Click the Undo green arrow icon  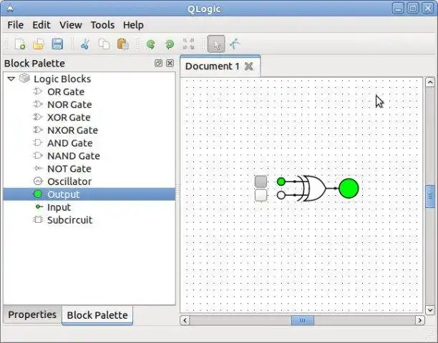[x=151, y=44]
